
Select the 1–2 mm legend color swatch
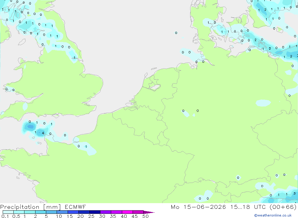[30, 212]
